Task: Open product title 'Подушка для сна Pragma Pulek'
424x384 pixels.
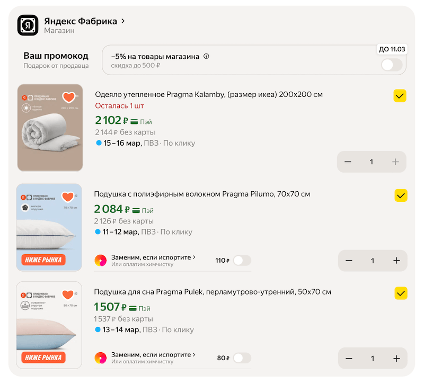Action: pos(213,292)
